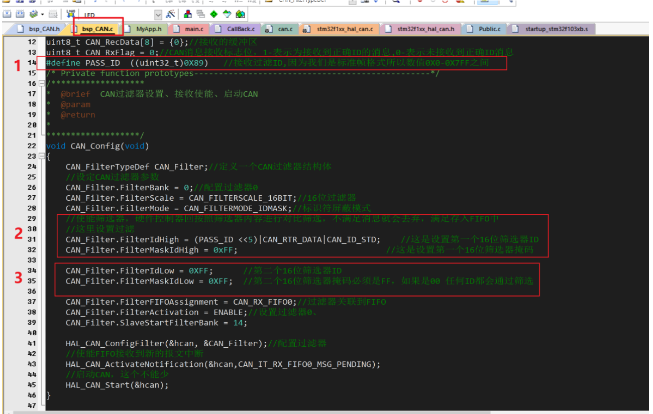Click 'CAN_Filter.FilterIdLow = 0XFF;' code
This screenshot has height=414, width=653.
pyautogui.click(x=140, y=270)
